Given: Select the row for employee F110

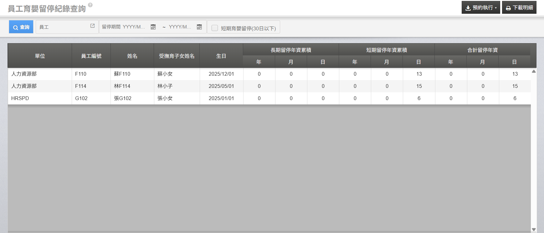Looking at the screenshot, I should coord(81,74).
